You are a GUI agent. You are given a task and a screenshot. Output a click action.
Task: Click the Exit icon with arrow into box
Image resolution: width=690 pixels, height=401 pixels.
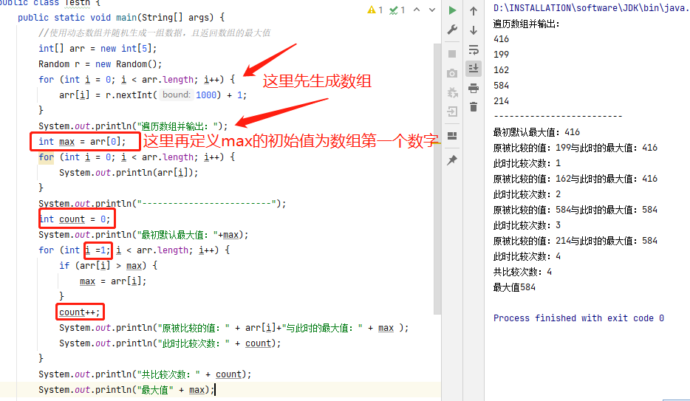[x=452, y=112]
